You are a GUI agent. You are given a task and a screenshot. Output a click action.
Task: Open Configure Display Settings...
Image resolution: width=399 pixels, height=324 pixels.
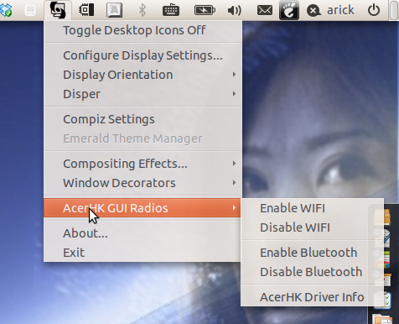pos(143,55)
